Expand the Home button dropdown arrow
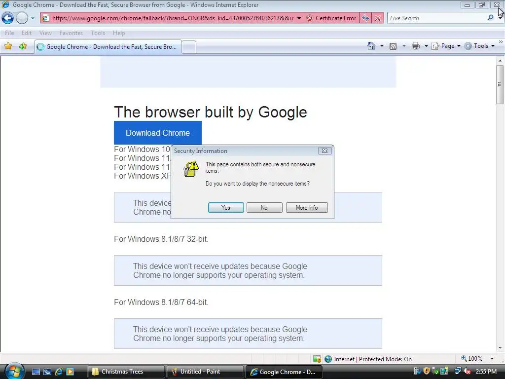 tap(382, 46)
